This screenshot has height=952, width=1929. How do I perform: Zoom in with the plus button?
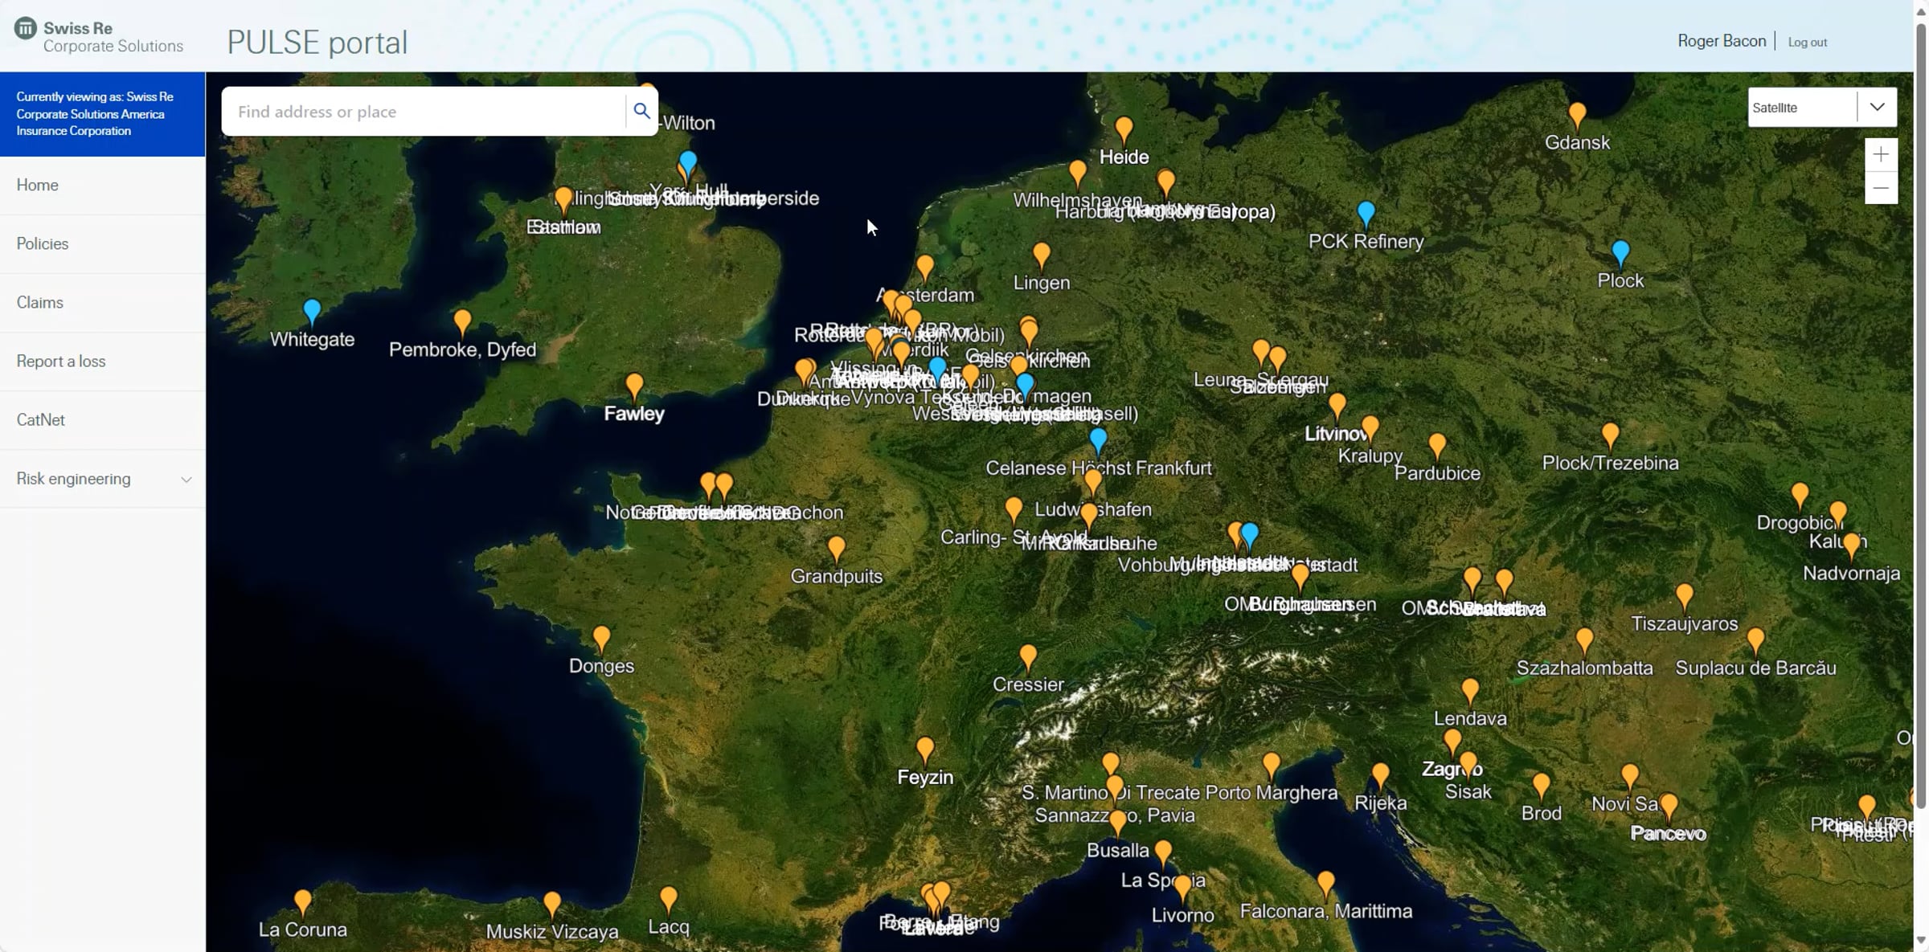[1881, 155]
